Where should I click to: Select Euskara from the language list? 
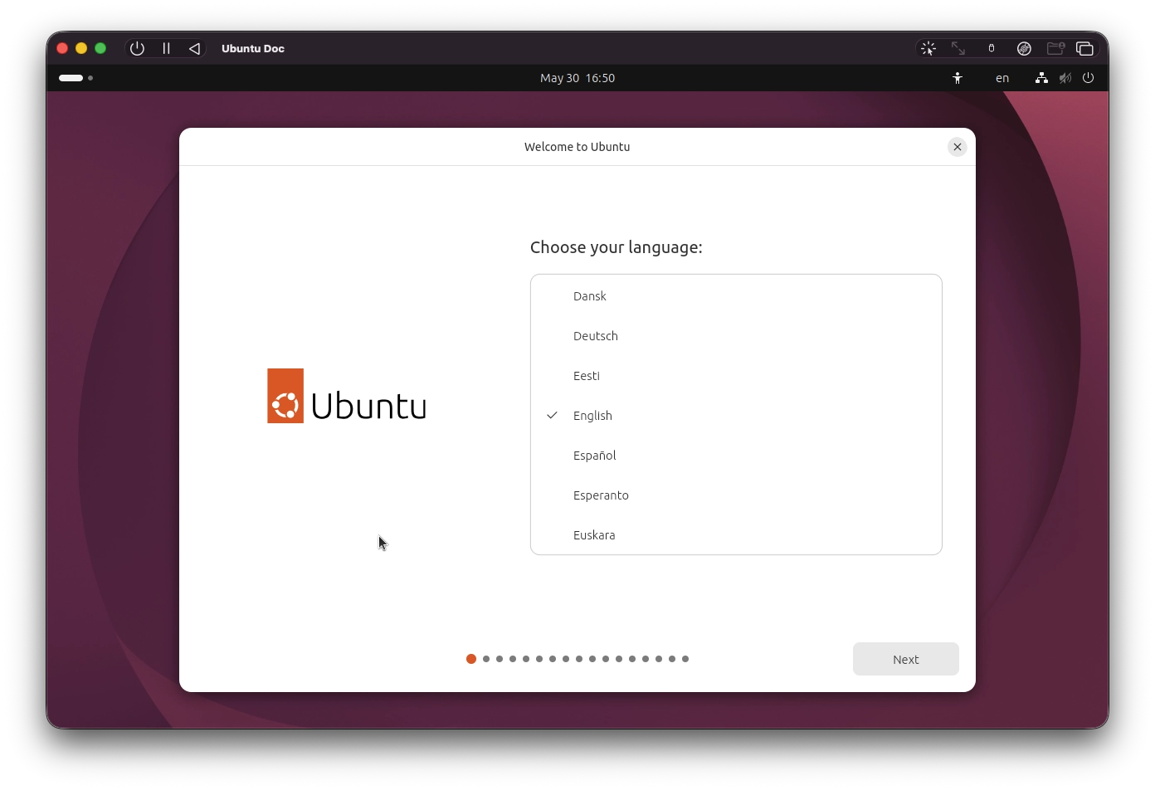[x=736, y=535]
